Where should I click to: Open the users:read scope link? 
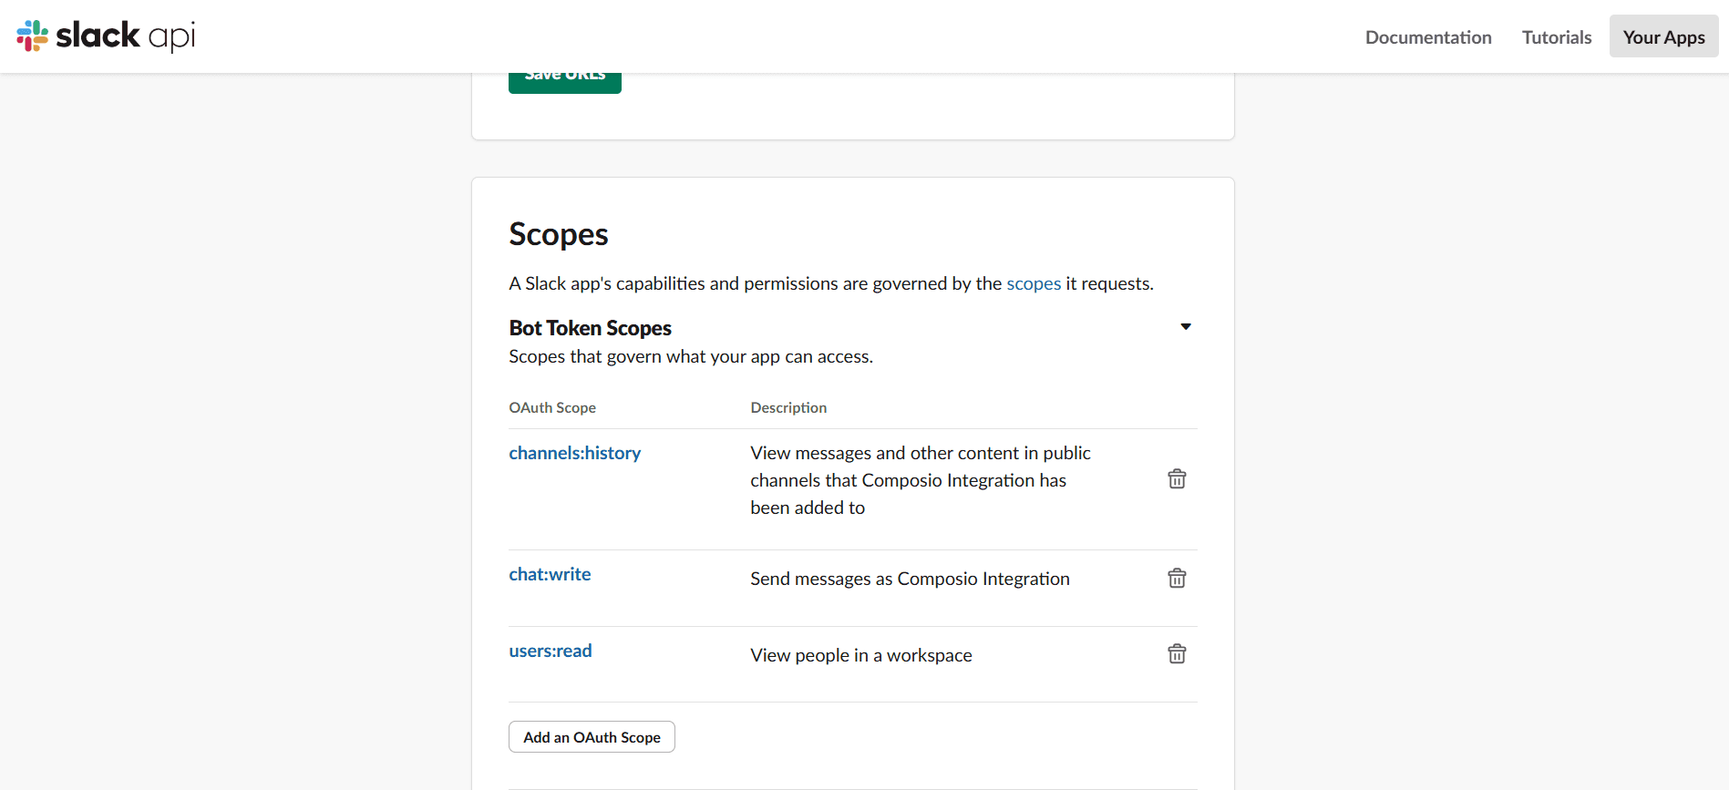(x=551, y=651)
